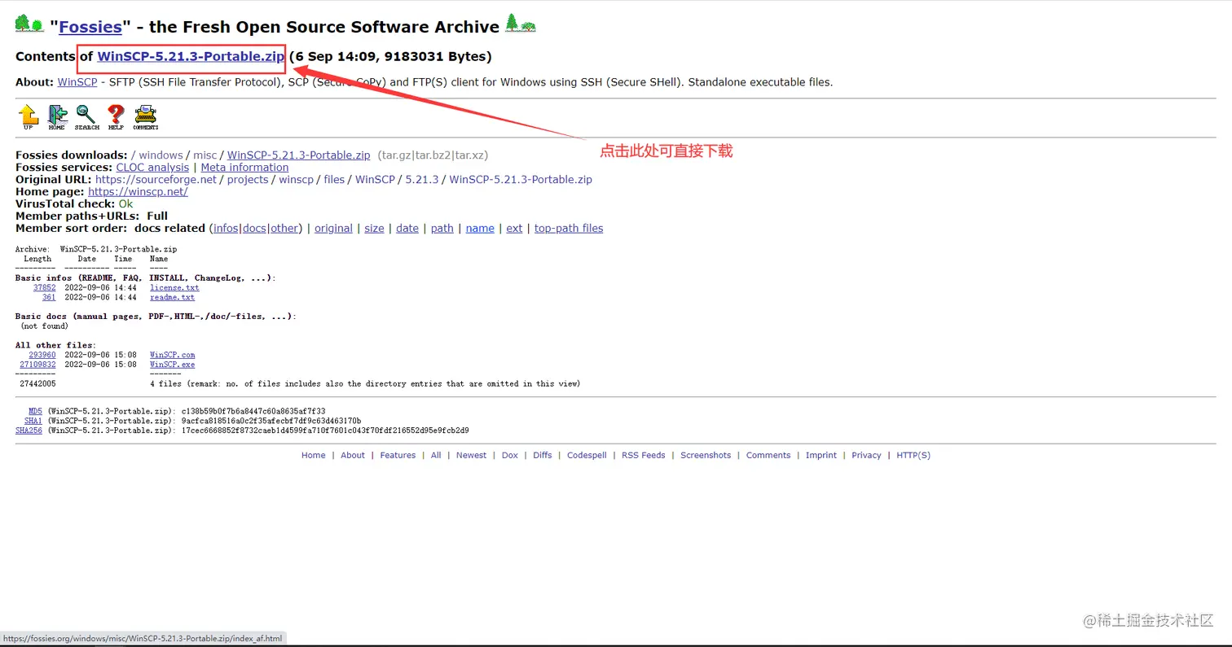Click the SEARCH magnifier icon

click(86, 117)
